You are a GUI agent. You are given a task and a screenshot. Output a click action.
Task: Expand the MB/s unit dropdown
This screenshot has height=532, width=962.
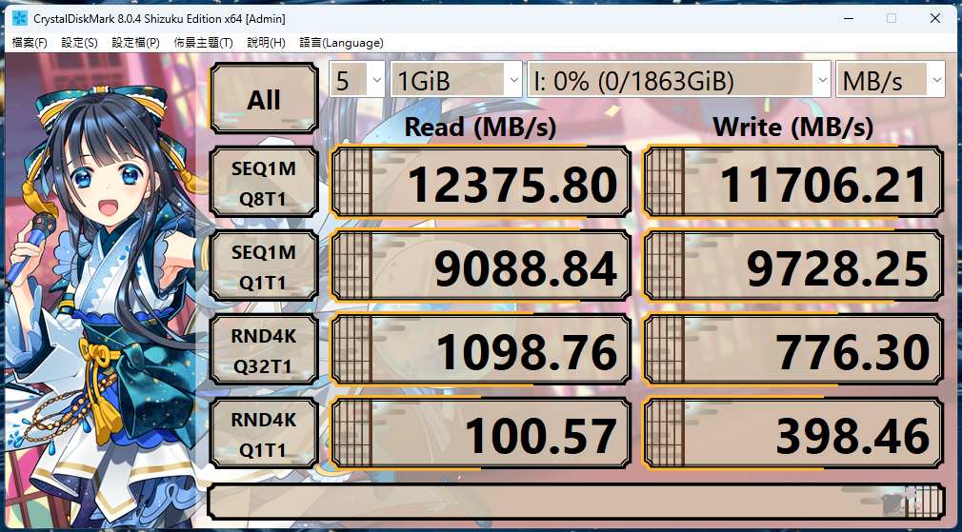click(891, 79)
